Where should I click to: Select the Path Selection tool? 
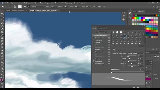point(2,62)
